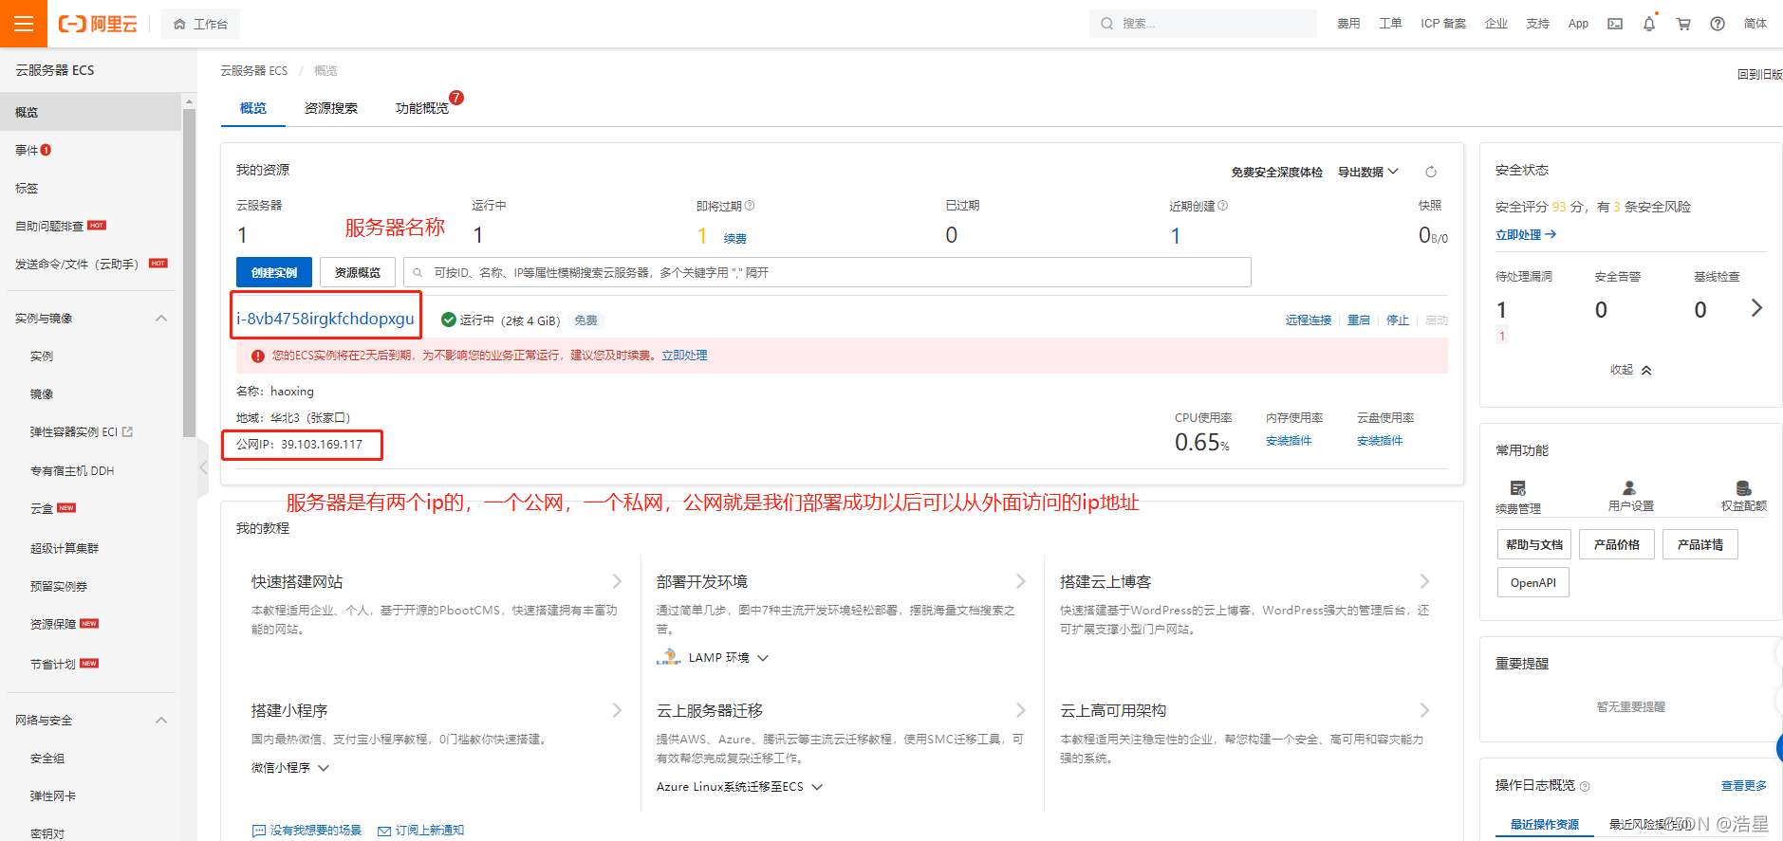Image resolution: width=1783 pixels, height=841 pixels.
Task: Click 立即处理 in the expiry warning
Action: pos(684,356)
